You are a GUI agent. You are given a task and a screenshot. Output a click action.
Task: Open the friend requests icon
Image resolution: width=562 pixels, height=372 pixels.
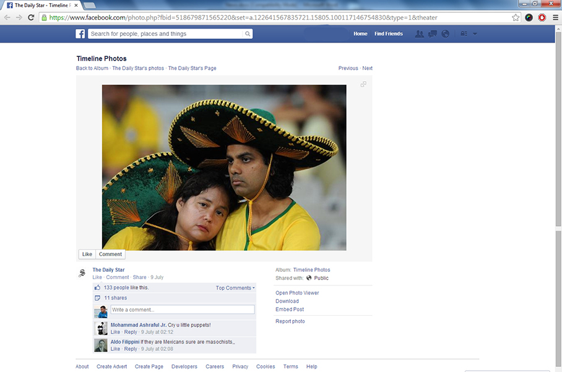point(419,33)
